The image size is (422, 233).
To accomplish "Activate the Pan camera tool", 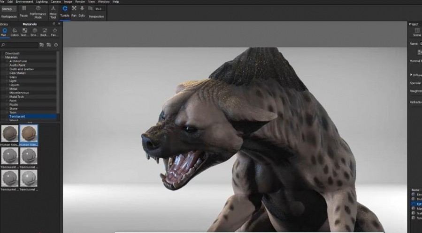I will (x=74, y=12).
